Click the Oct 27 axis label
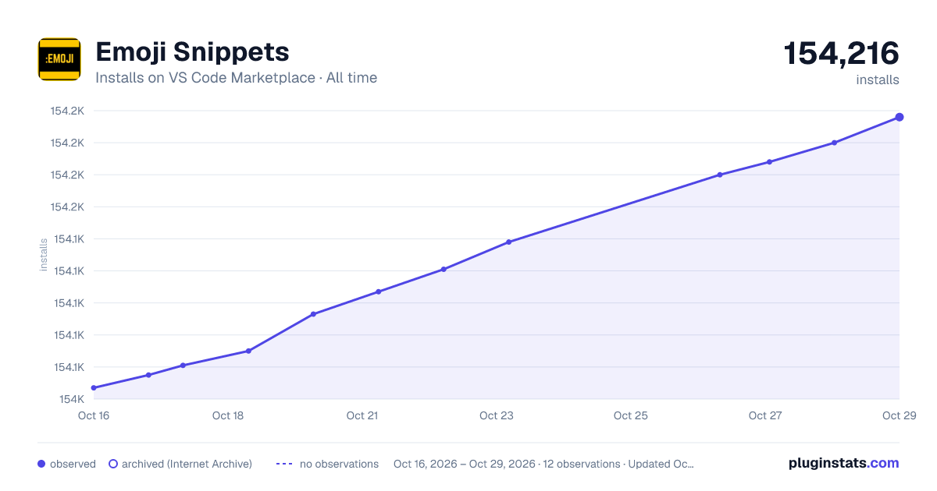The image size is (937, 491). (x=765, y=415)
